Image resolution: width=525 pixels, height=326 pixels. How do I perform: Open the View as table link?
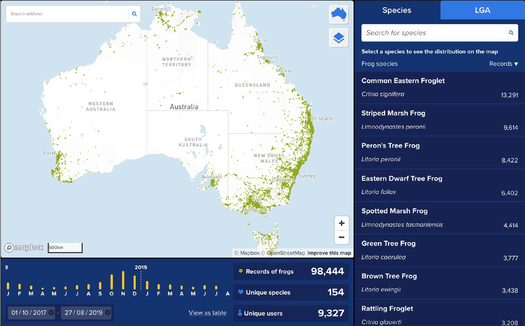point(207,312)
